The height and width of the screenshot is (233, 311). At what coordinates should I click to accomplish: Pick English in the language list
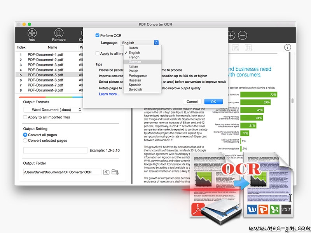[x=142, y=52]
